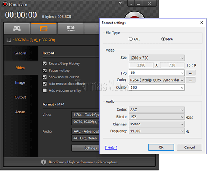207x171 pixels.
Task: Click the H264 - Quick Sync video info field
Action: pos(85,115)
